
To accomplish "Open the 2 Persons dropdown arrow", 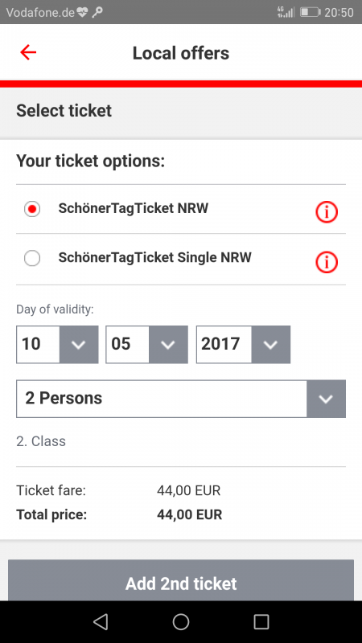I will click(x=326, y=399).
